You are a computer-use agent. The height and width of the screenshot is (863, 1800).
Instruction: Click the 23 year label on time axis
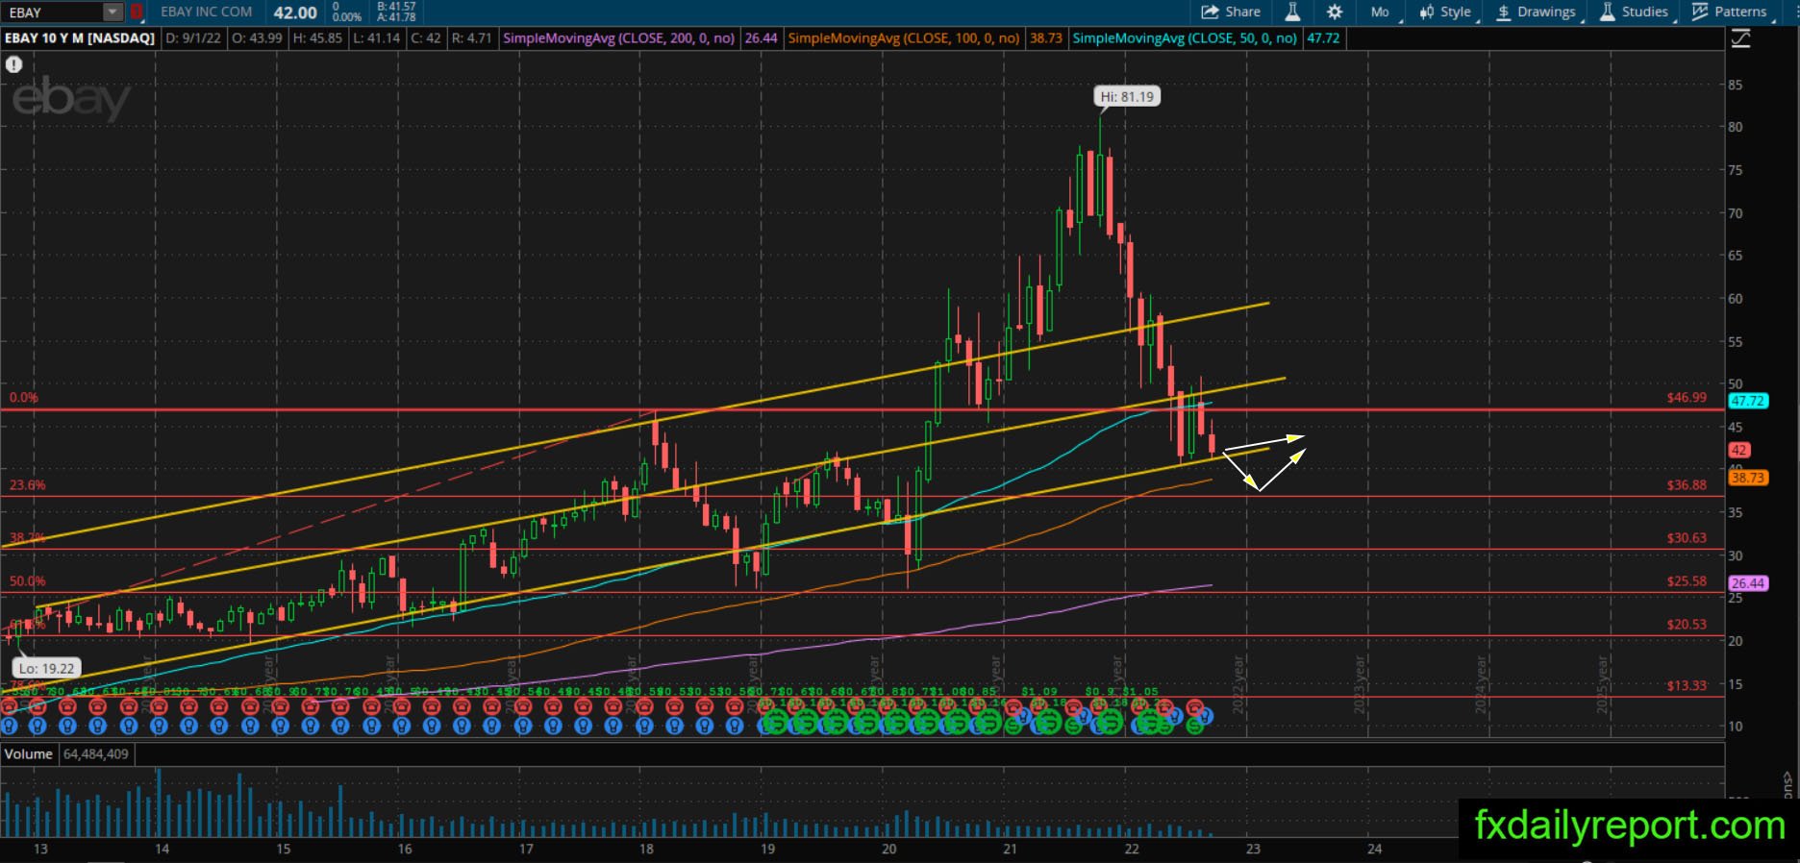coord(1253,849)
